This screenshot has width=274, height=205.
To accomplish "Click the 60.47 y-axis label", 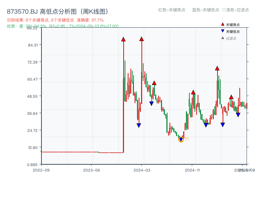I will [x=33, y=79].
